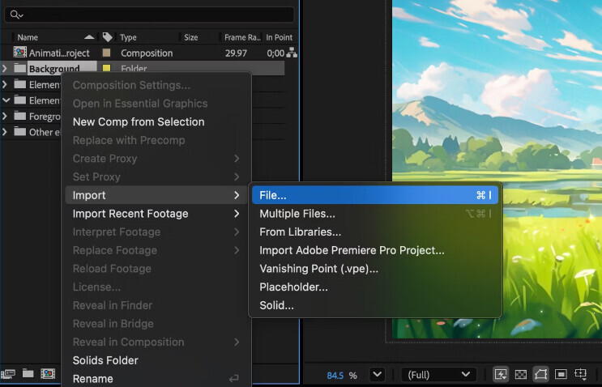602x387 pixels.
Task: Click the Frame Ra.. column header
Action: click(242, 37)
